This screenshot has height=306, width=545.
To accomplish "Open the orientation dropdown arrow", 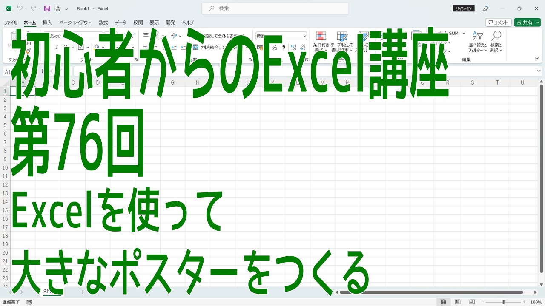I will click(180, 36).
